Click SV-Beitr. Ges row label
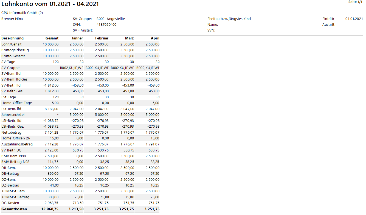Image resolution: width=366 pixels, height=215 pixels. 12,91
